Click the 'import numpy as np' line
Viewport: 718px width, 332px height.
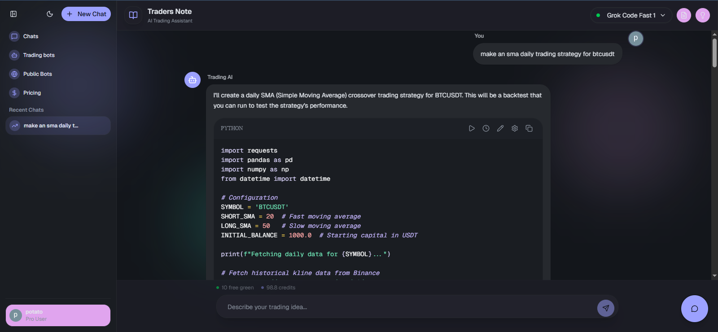pyautogui.click(x=255, y=170)
